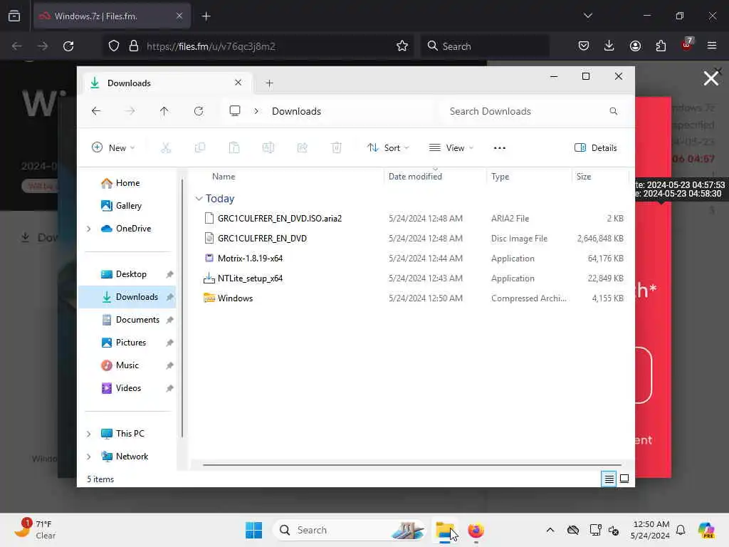Image resolution: width=729 pixels, height=547 pixels.
Task: Refresh the Downloads folder view
Action: click(x=199, y=111)
